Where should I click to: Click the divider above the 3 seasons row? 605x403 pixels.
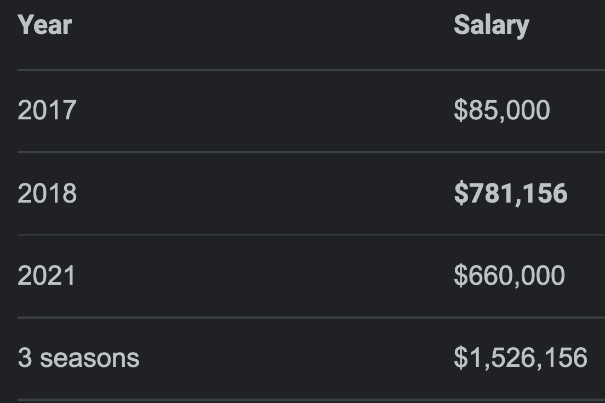click(x=311, y=318)
